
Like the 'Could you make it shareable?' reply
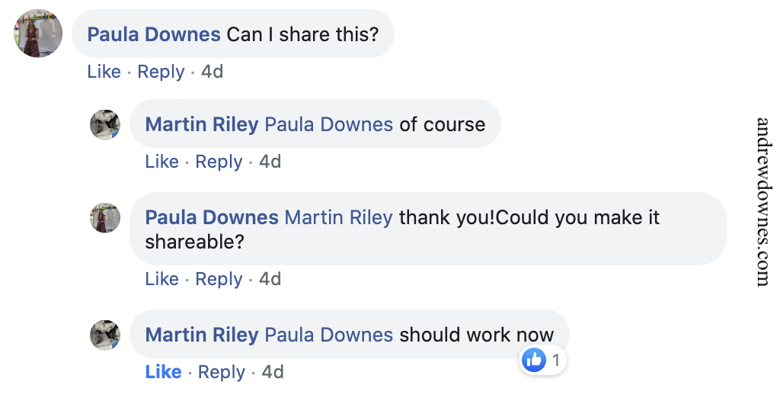tap(161, 279)
